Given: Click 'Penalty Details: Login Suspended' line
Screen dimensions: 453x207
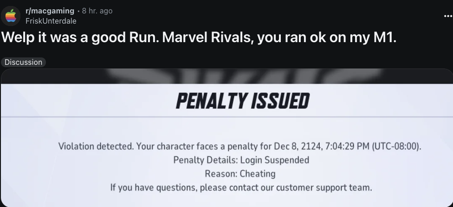Looking at the screenshot, I should coord(241,160).
